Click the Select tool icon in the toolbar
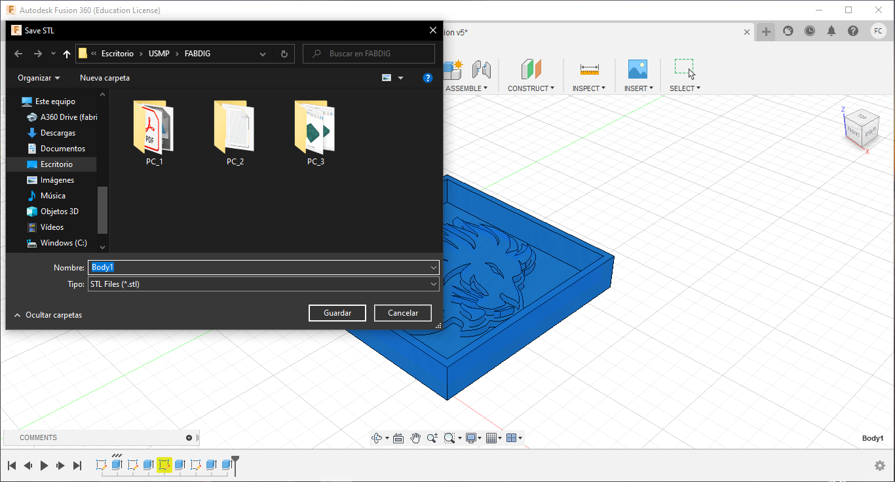 685,69
